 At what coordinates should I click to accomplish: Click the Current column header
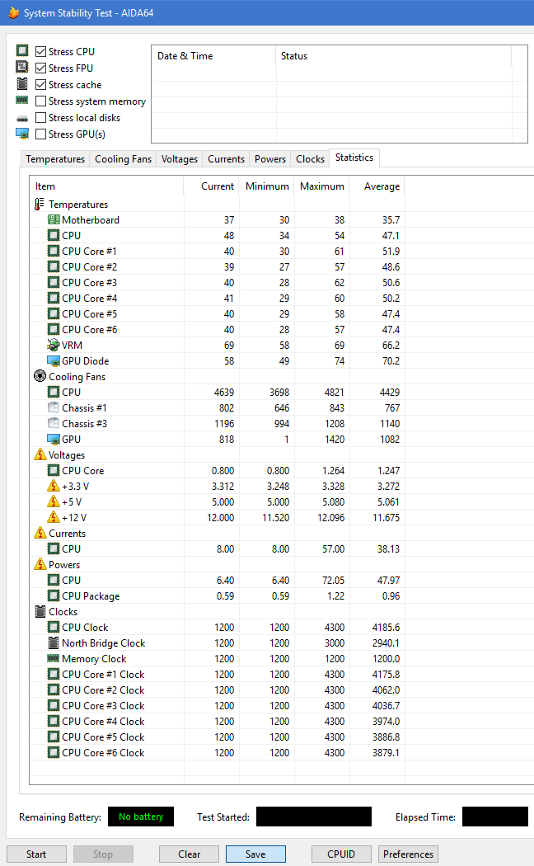click(211, 186)
